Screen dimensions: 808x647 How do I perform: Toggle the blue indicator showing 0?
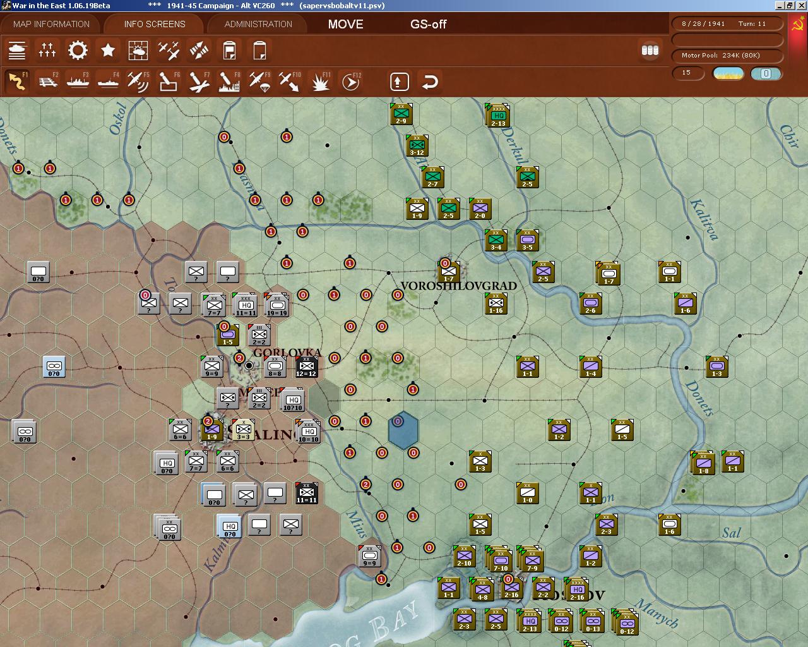coord(766,73)
